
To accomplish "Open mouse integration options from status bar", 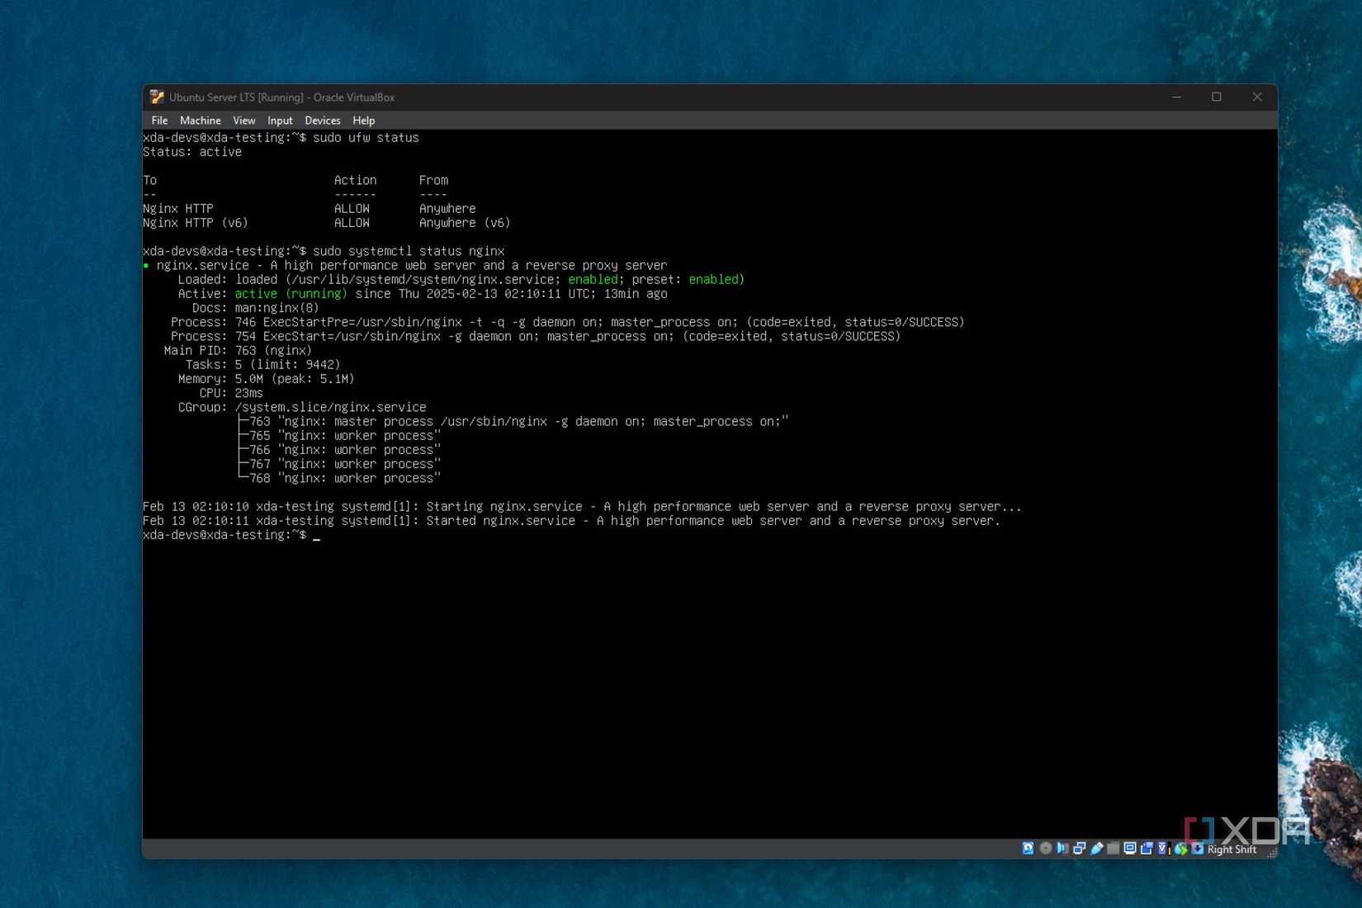I will [1180, 848].
